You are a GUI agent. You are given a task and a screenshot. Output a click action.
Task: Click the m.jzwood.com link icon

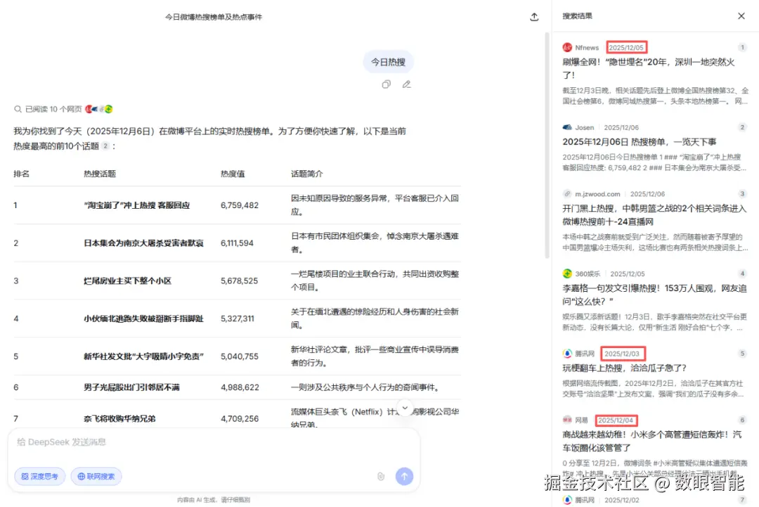pos(567,193)
